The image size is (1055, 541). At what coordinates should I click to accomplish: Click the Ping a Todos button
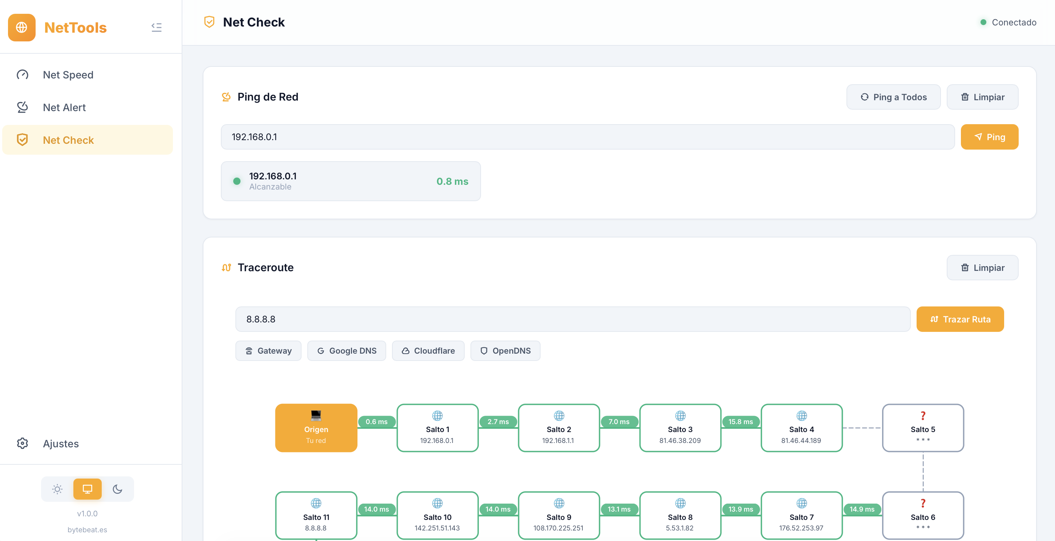(x=893, y=97)
